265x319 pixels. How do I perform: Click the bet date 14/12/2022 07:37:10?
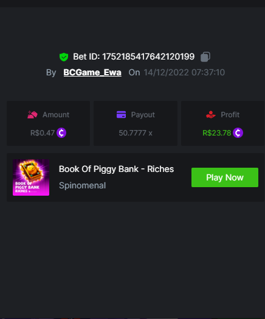coord(184,72)
